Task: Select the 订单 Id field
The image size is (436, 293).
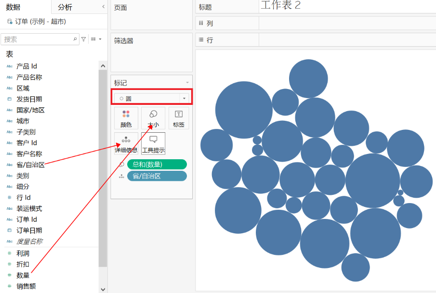Action: tap(26, 219)
